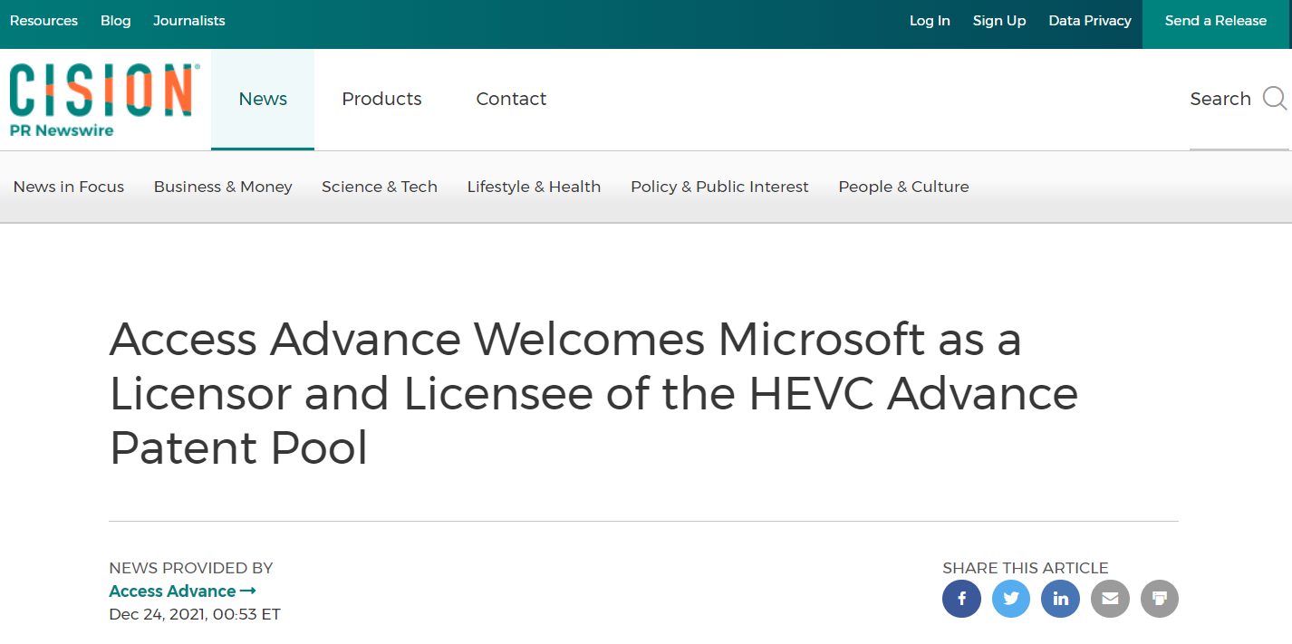Click the article headline about Microsoft
Viewport: 1292px width, 644px height.
(593, 394)
